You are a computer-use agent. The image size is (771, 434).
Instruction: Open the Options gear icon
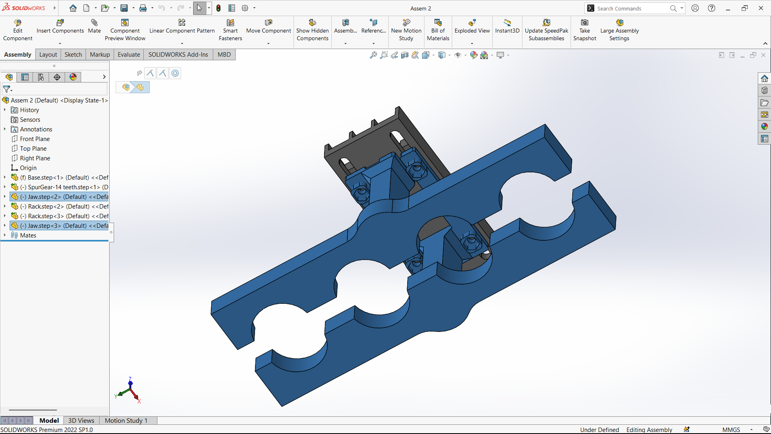point(245,8)
